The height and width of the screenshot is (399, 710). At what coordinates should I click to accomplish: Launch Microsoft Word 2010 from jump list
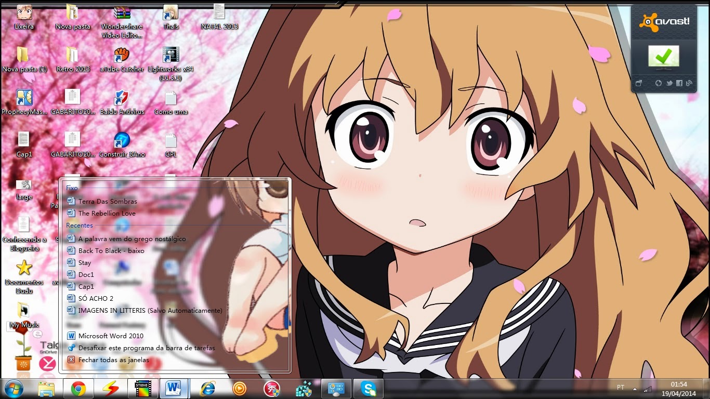175,336
